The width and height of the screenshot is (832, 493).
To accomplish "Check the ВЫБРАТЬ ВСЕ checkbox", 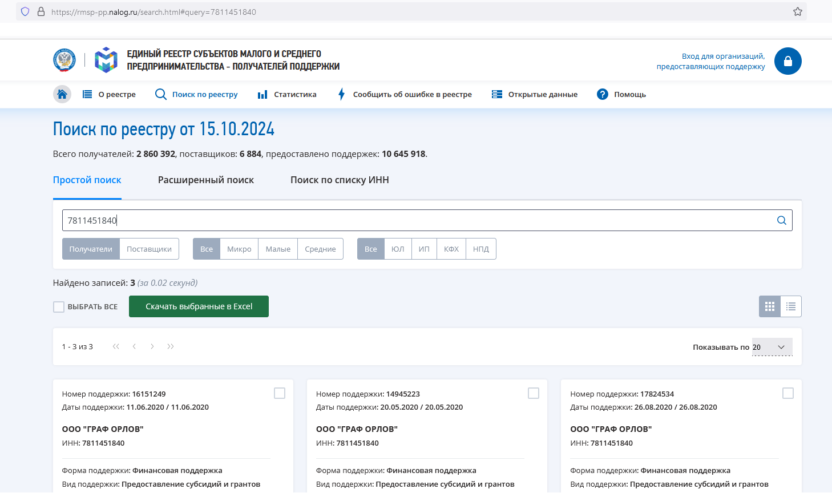I will [59, 307].
